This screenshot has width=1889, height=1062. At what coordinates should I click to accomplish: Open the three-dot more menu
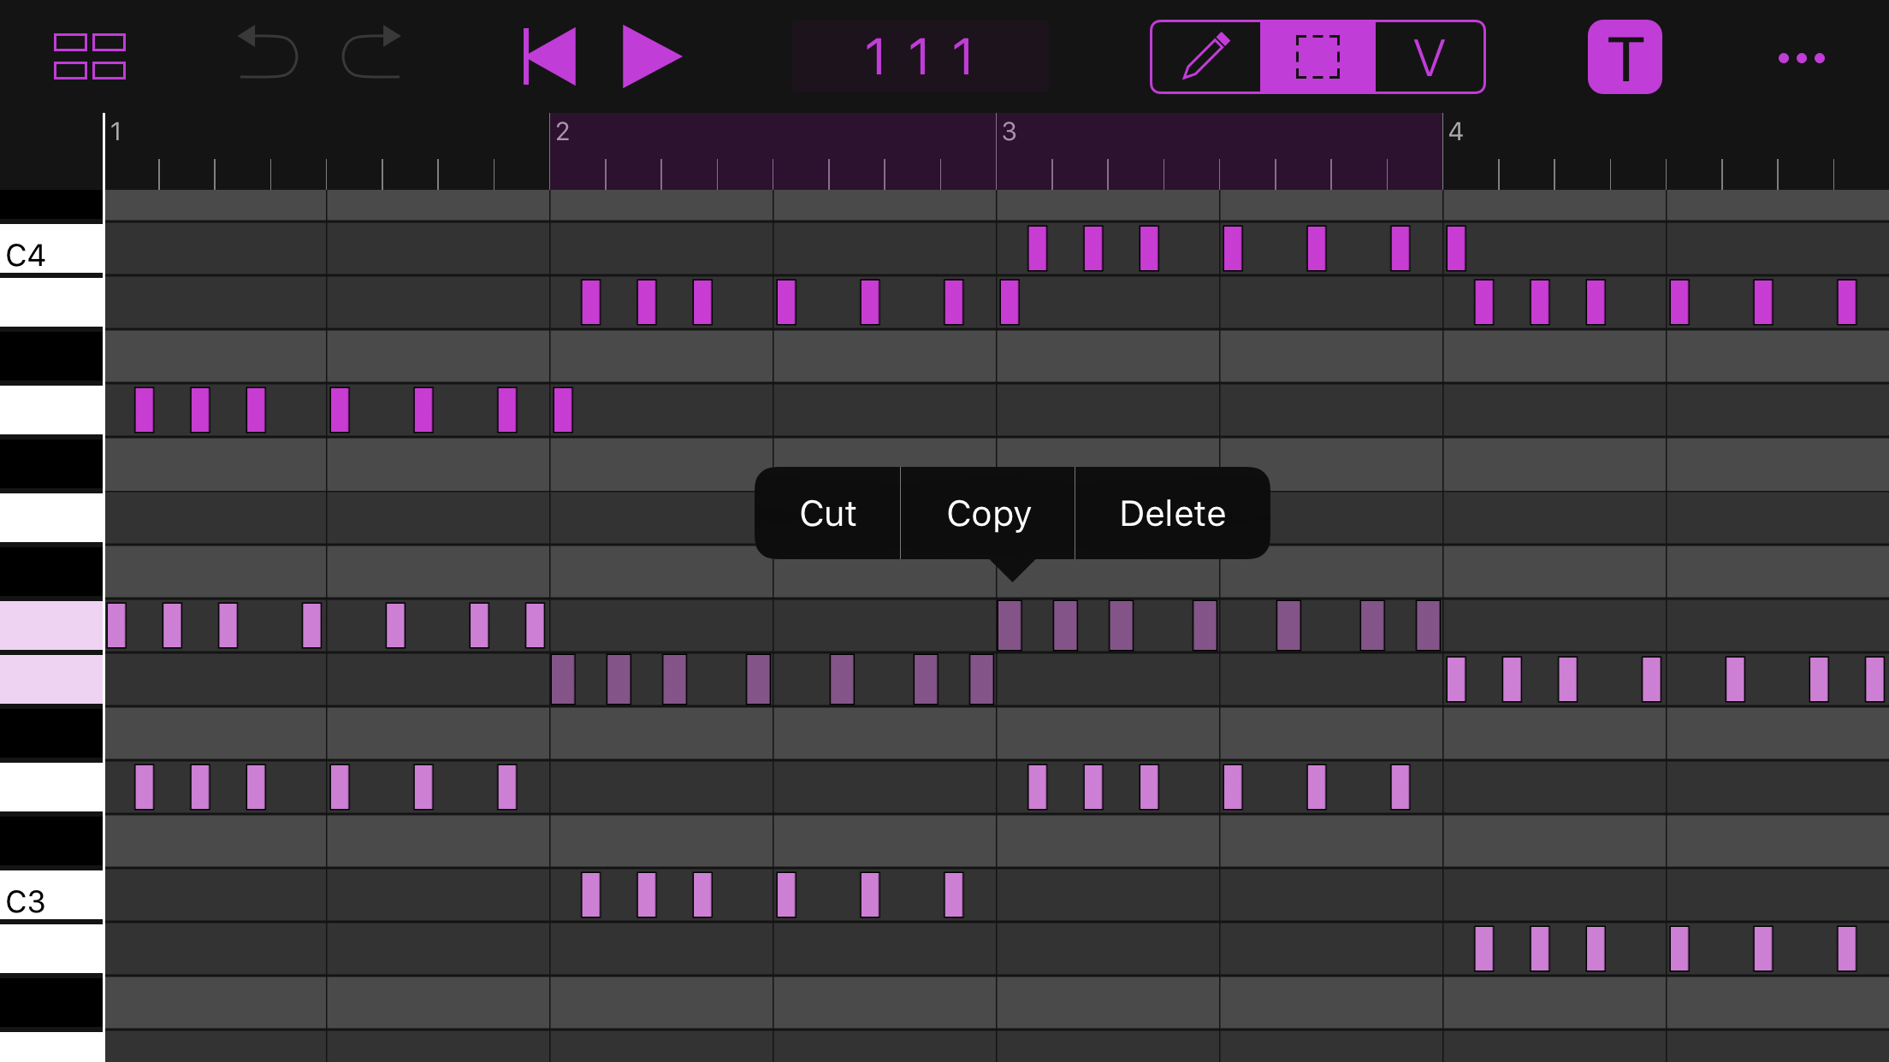click(1802, 58)
